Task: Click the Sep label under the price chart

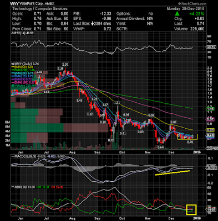Action: click(97, 152)
